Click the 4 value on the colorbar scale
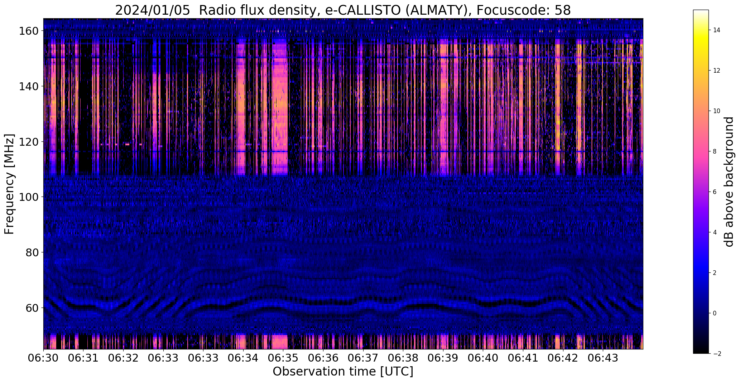Image resolution: width=740 pixels, height=382 pixels. [715, 232]
